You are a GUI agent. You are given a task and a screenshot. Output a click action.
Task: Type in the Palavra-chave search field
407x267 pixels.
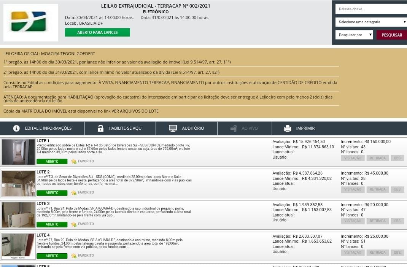click(371, 9)
